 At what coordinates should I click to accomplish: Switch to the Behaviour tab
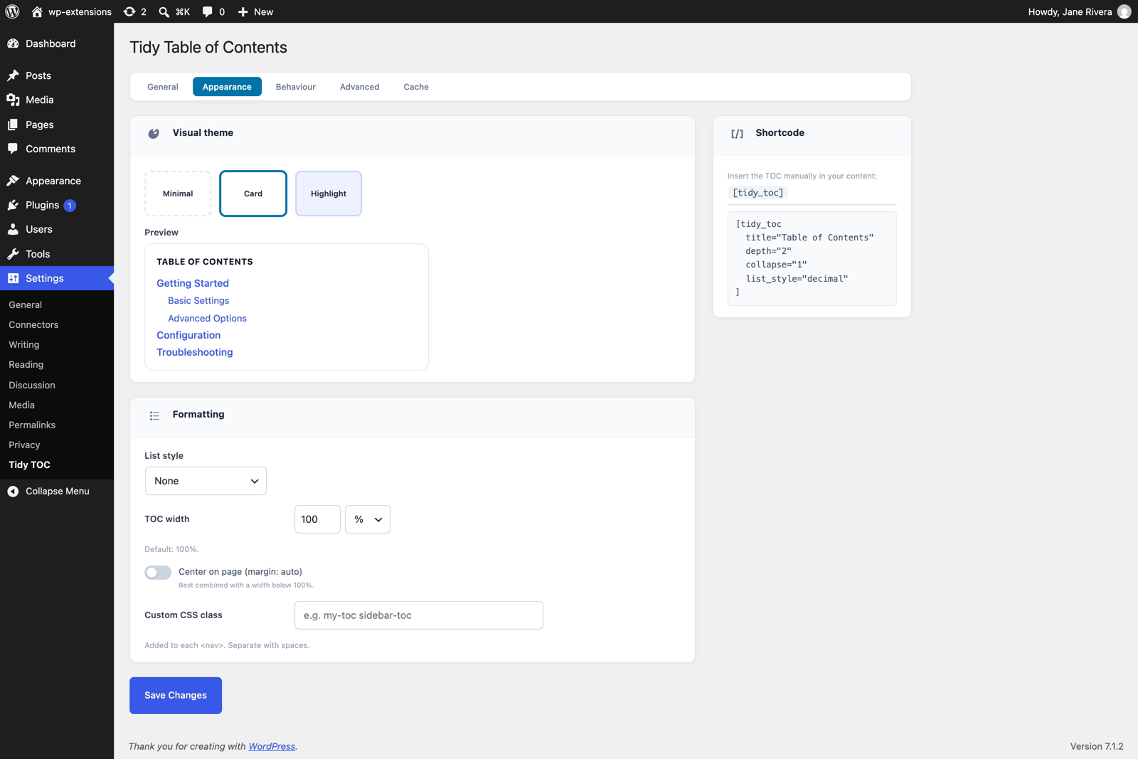point(296,87)
